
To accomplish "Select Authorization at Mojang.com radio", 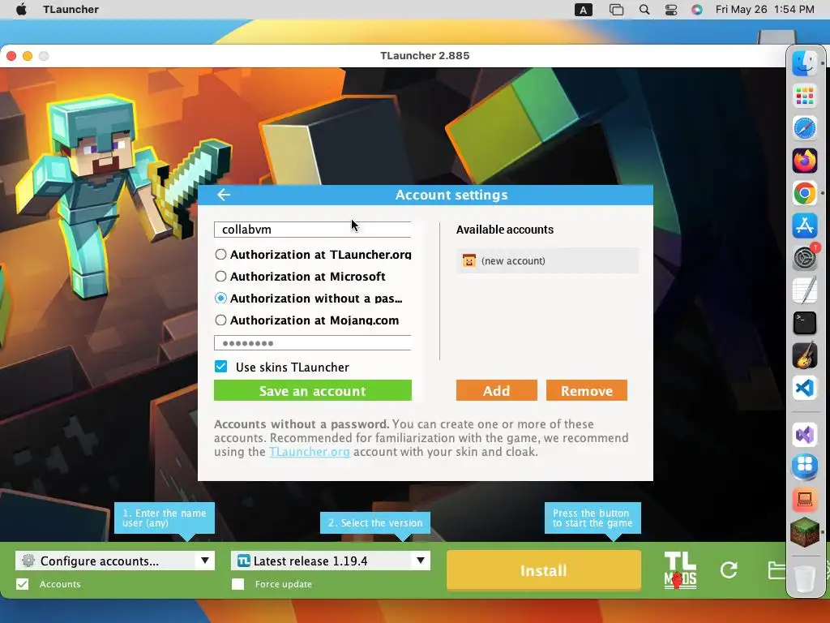I will (220, 320).
